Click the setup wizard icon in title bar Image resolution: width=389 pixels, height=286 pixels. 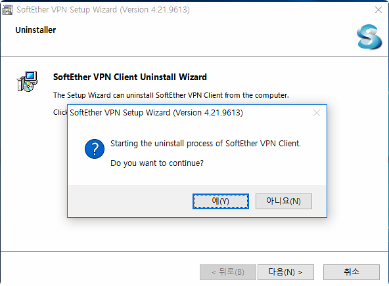pos(7,10)
